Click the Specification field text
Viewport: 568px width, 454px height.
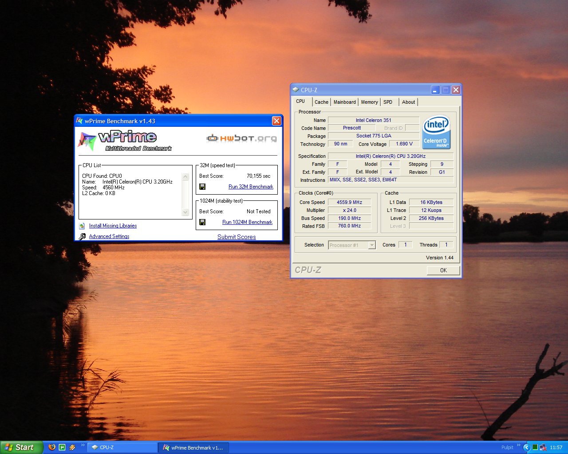[x=390, y=156]
